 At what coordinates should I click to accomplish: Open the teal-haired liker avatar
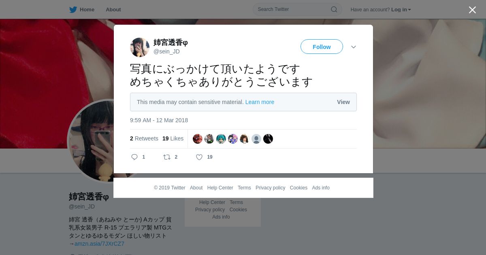[221, 139]
